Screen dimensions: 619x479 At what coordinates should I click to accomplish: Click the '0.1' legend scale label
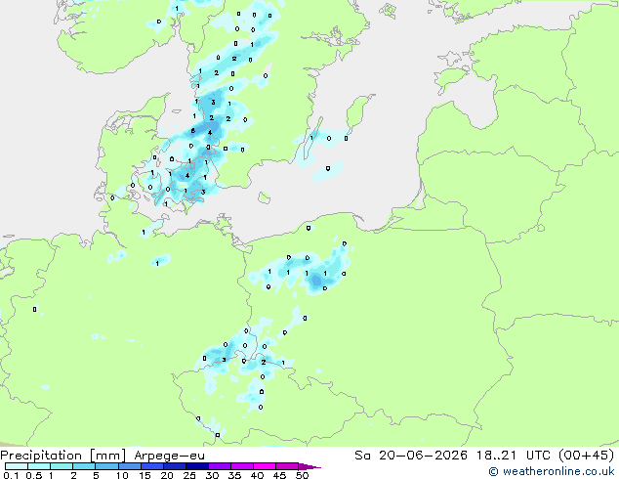[11, 475]
